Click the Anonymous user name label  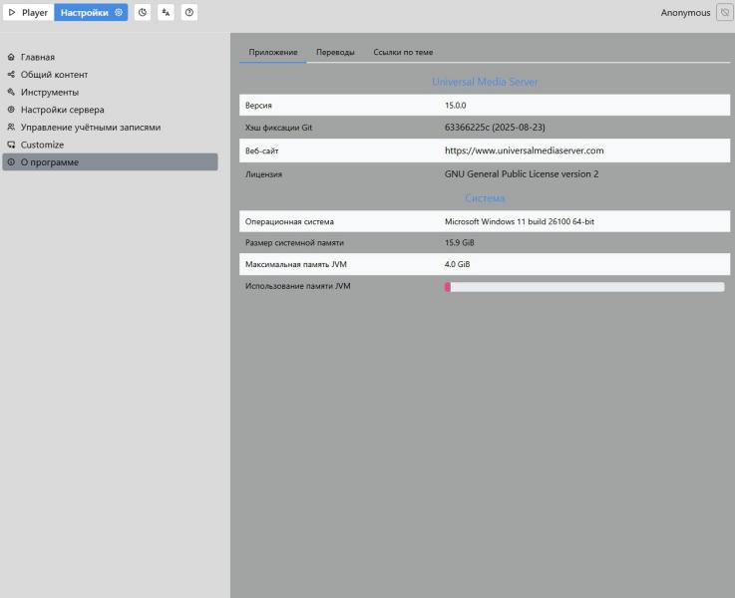click(x=685, y=13)
